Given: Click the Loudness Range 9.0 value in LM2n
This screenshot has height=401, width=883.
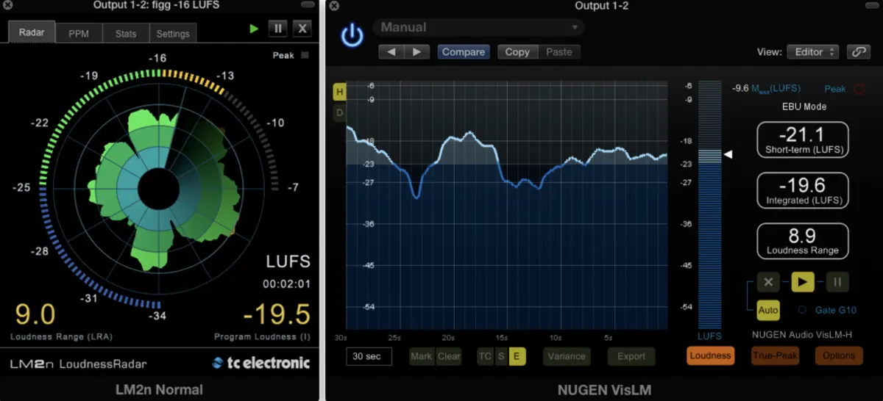Looking at the screenshot, I should click(x=35, y=314).
